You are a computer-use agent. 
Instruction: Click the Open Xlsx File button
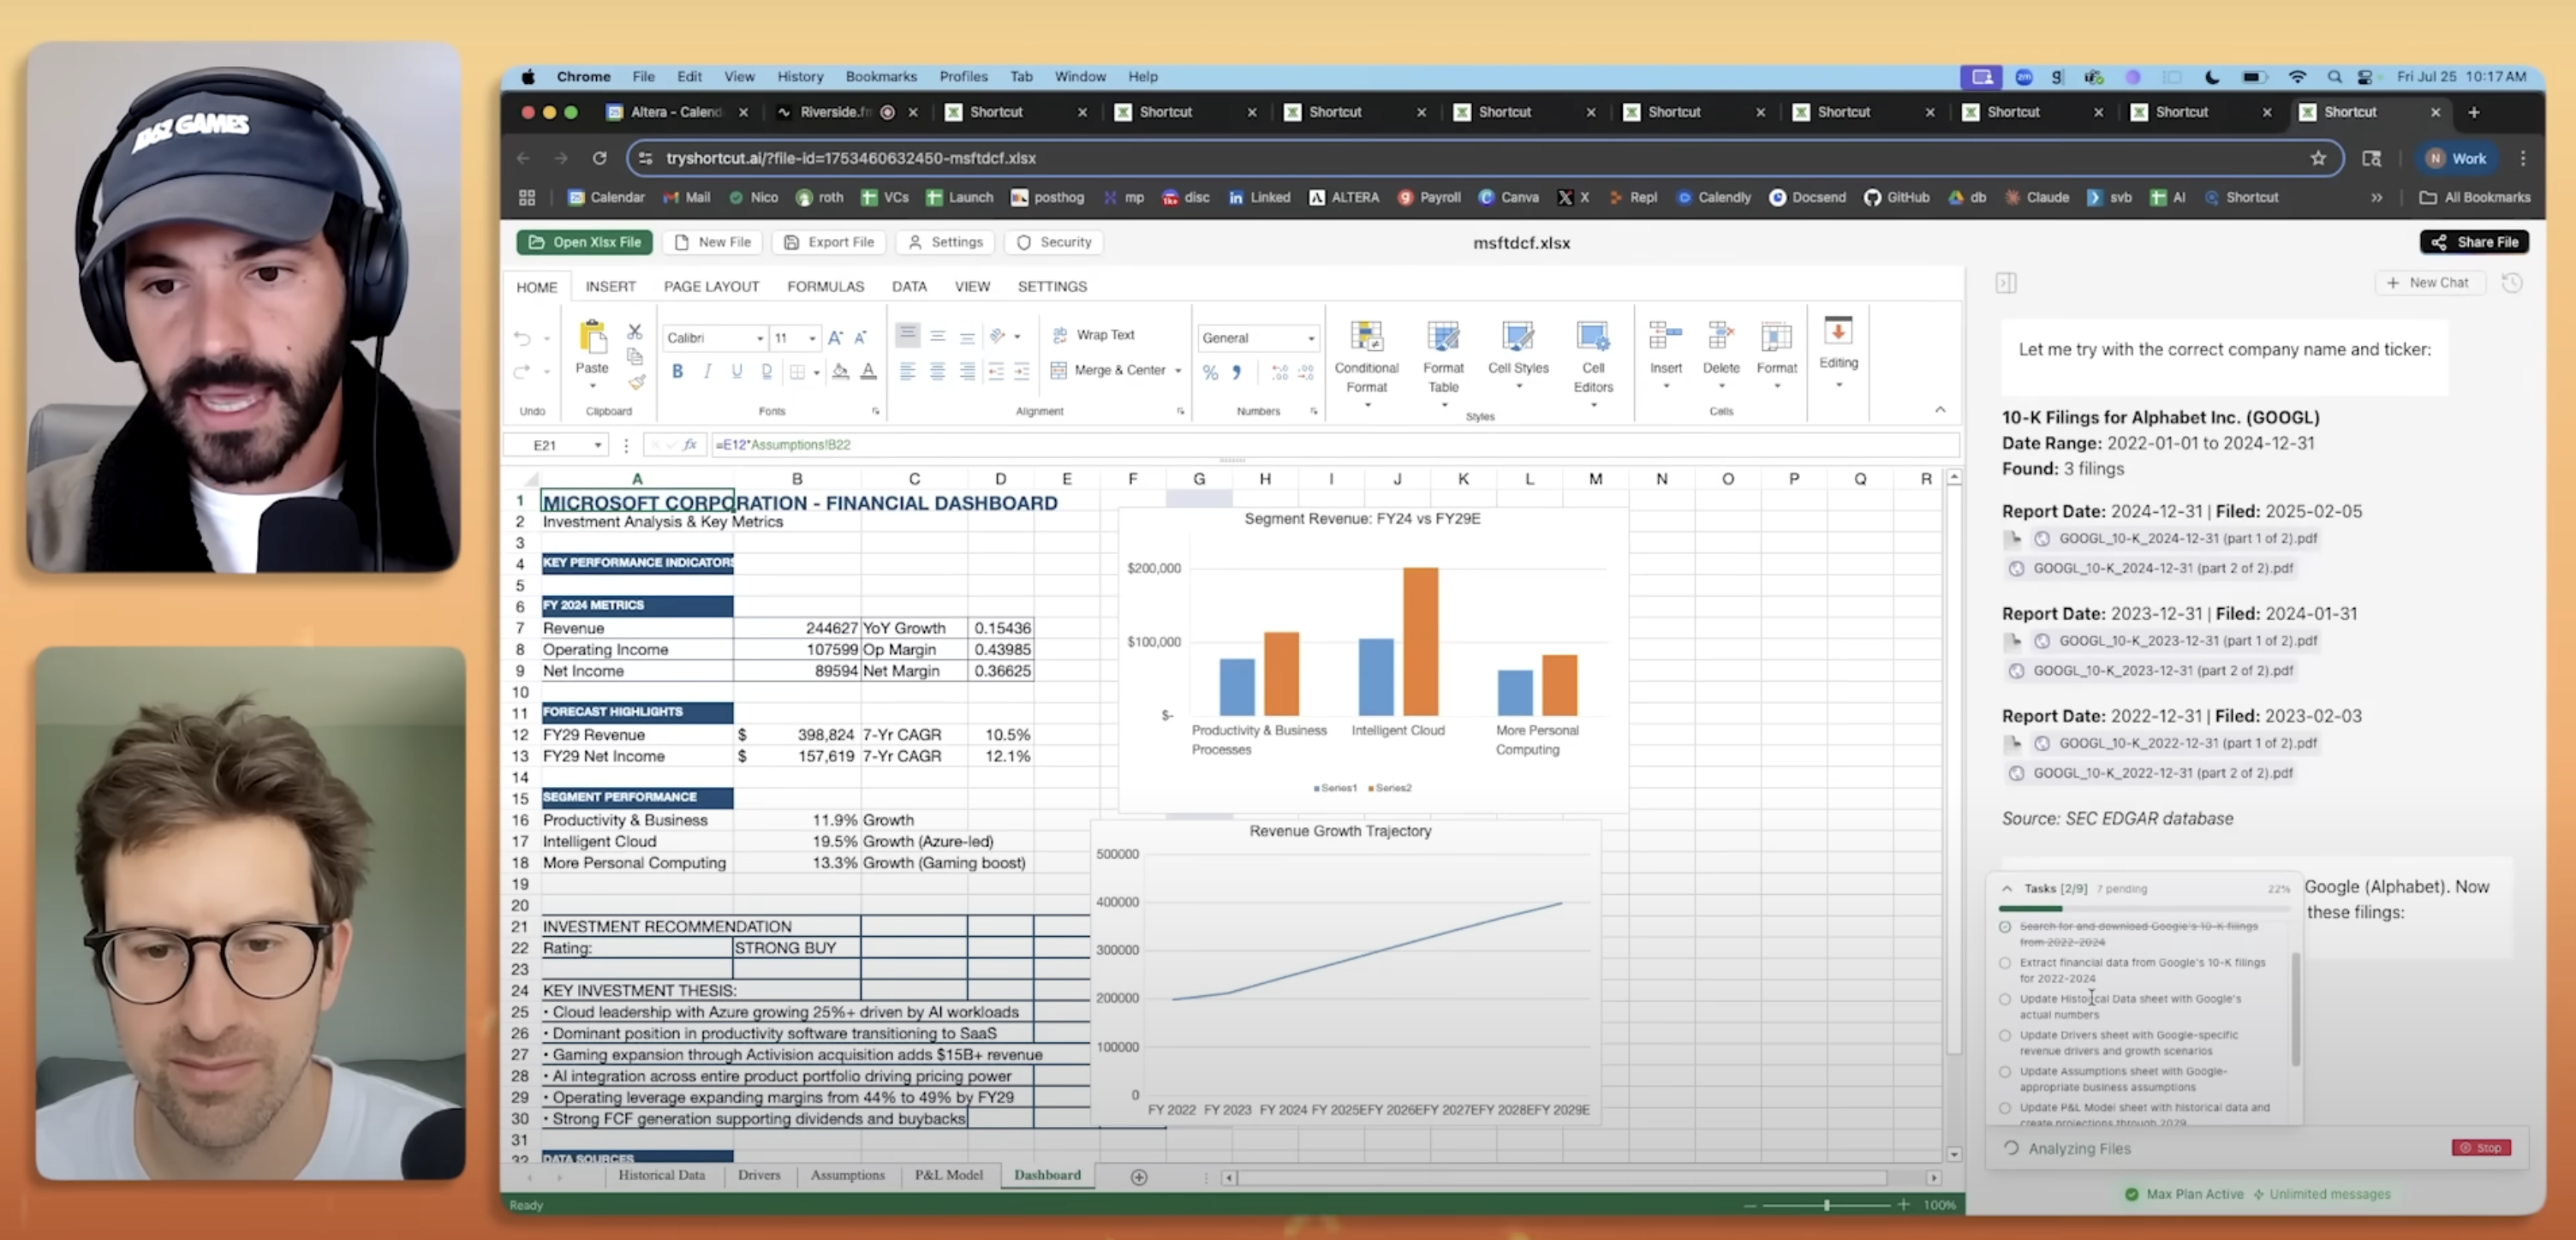pos(585,242)
